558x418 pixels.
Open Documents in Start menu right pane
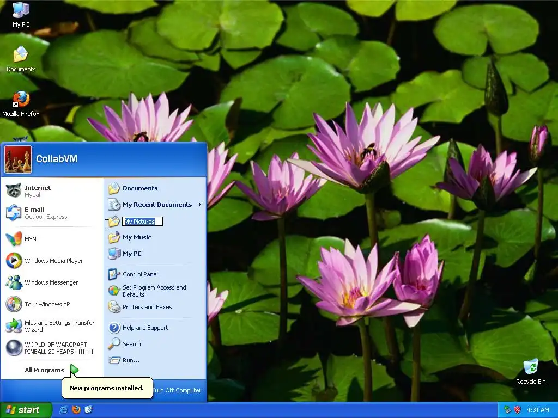(155, 188)
